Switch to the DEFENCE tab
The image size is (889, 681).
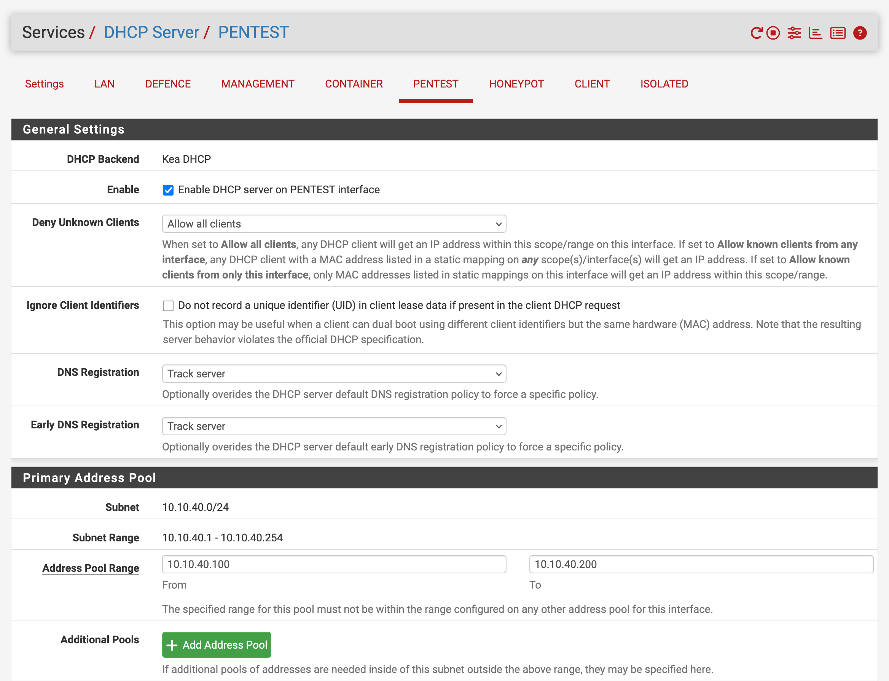168,84
